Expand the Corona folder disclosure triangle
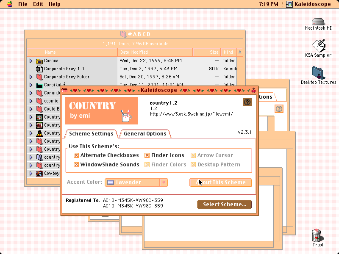 coord(31,61)
